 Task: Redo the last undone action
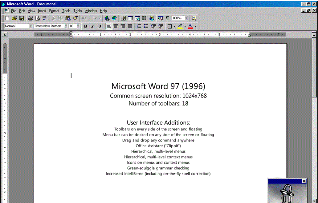pos(95,18)
